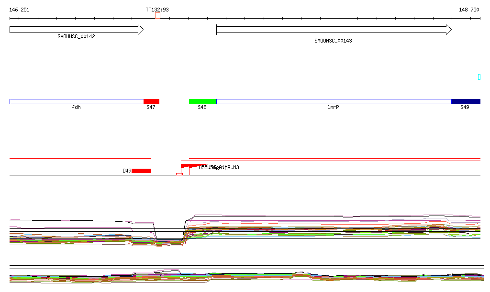Click the S48 segment text label
Screen dimensions: 490x292
pos(202,108)
